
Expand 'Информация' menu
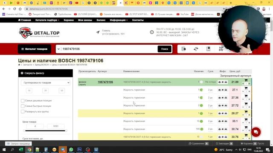pyautogui.click(x=119, y=20)
